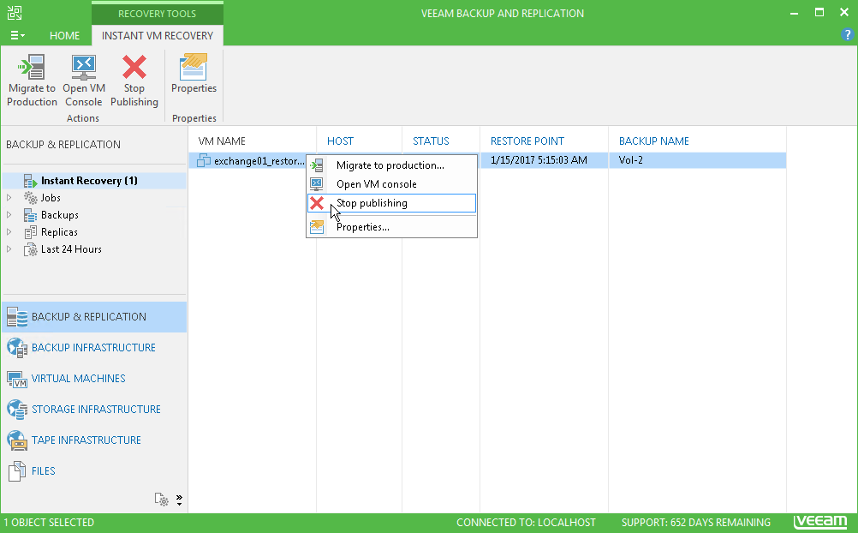Screen dimensions: 858x533
Task: Expand the Jobs tree node
Action: pos(9,197)
